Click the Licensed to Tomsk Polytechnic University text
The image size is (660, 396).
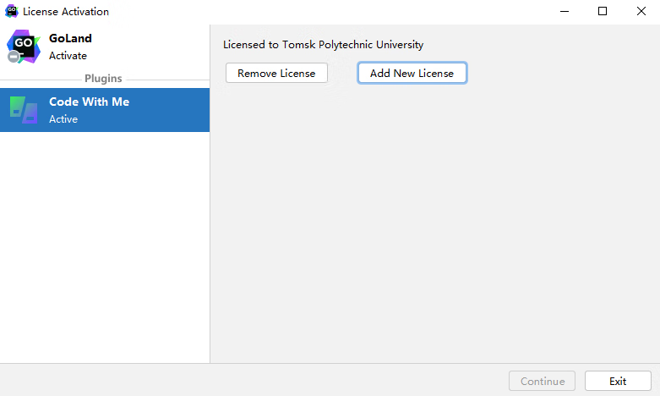click(323, 45)
